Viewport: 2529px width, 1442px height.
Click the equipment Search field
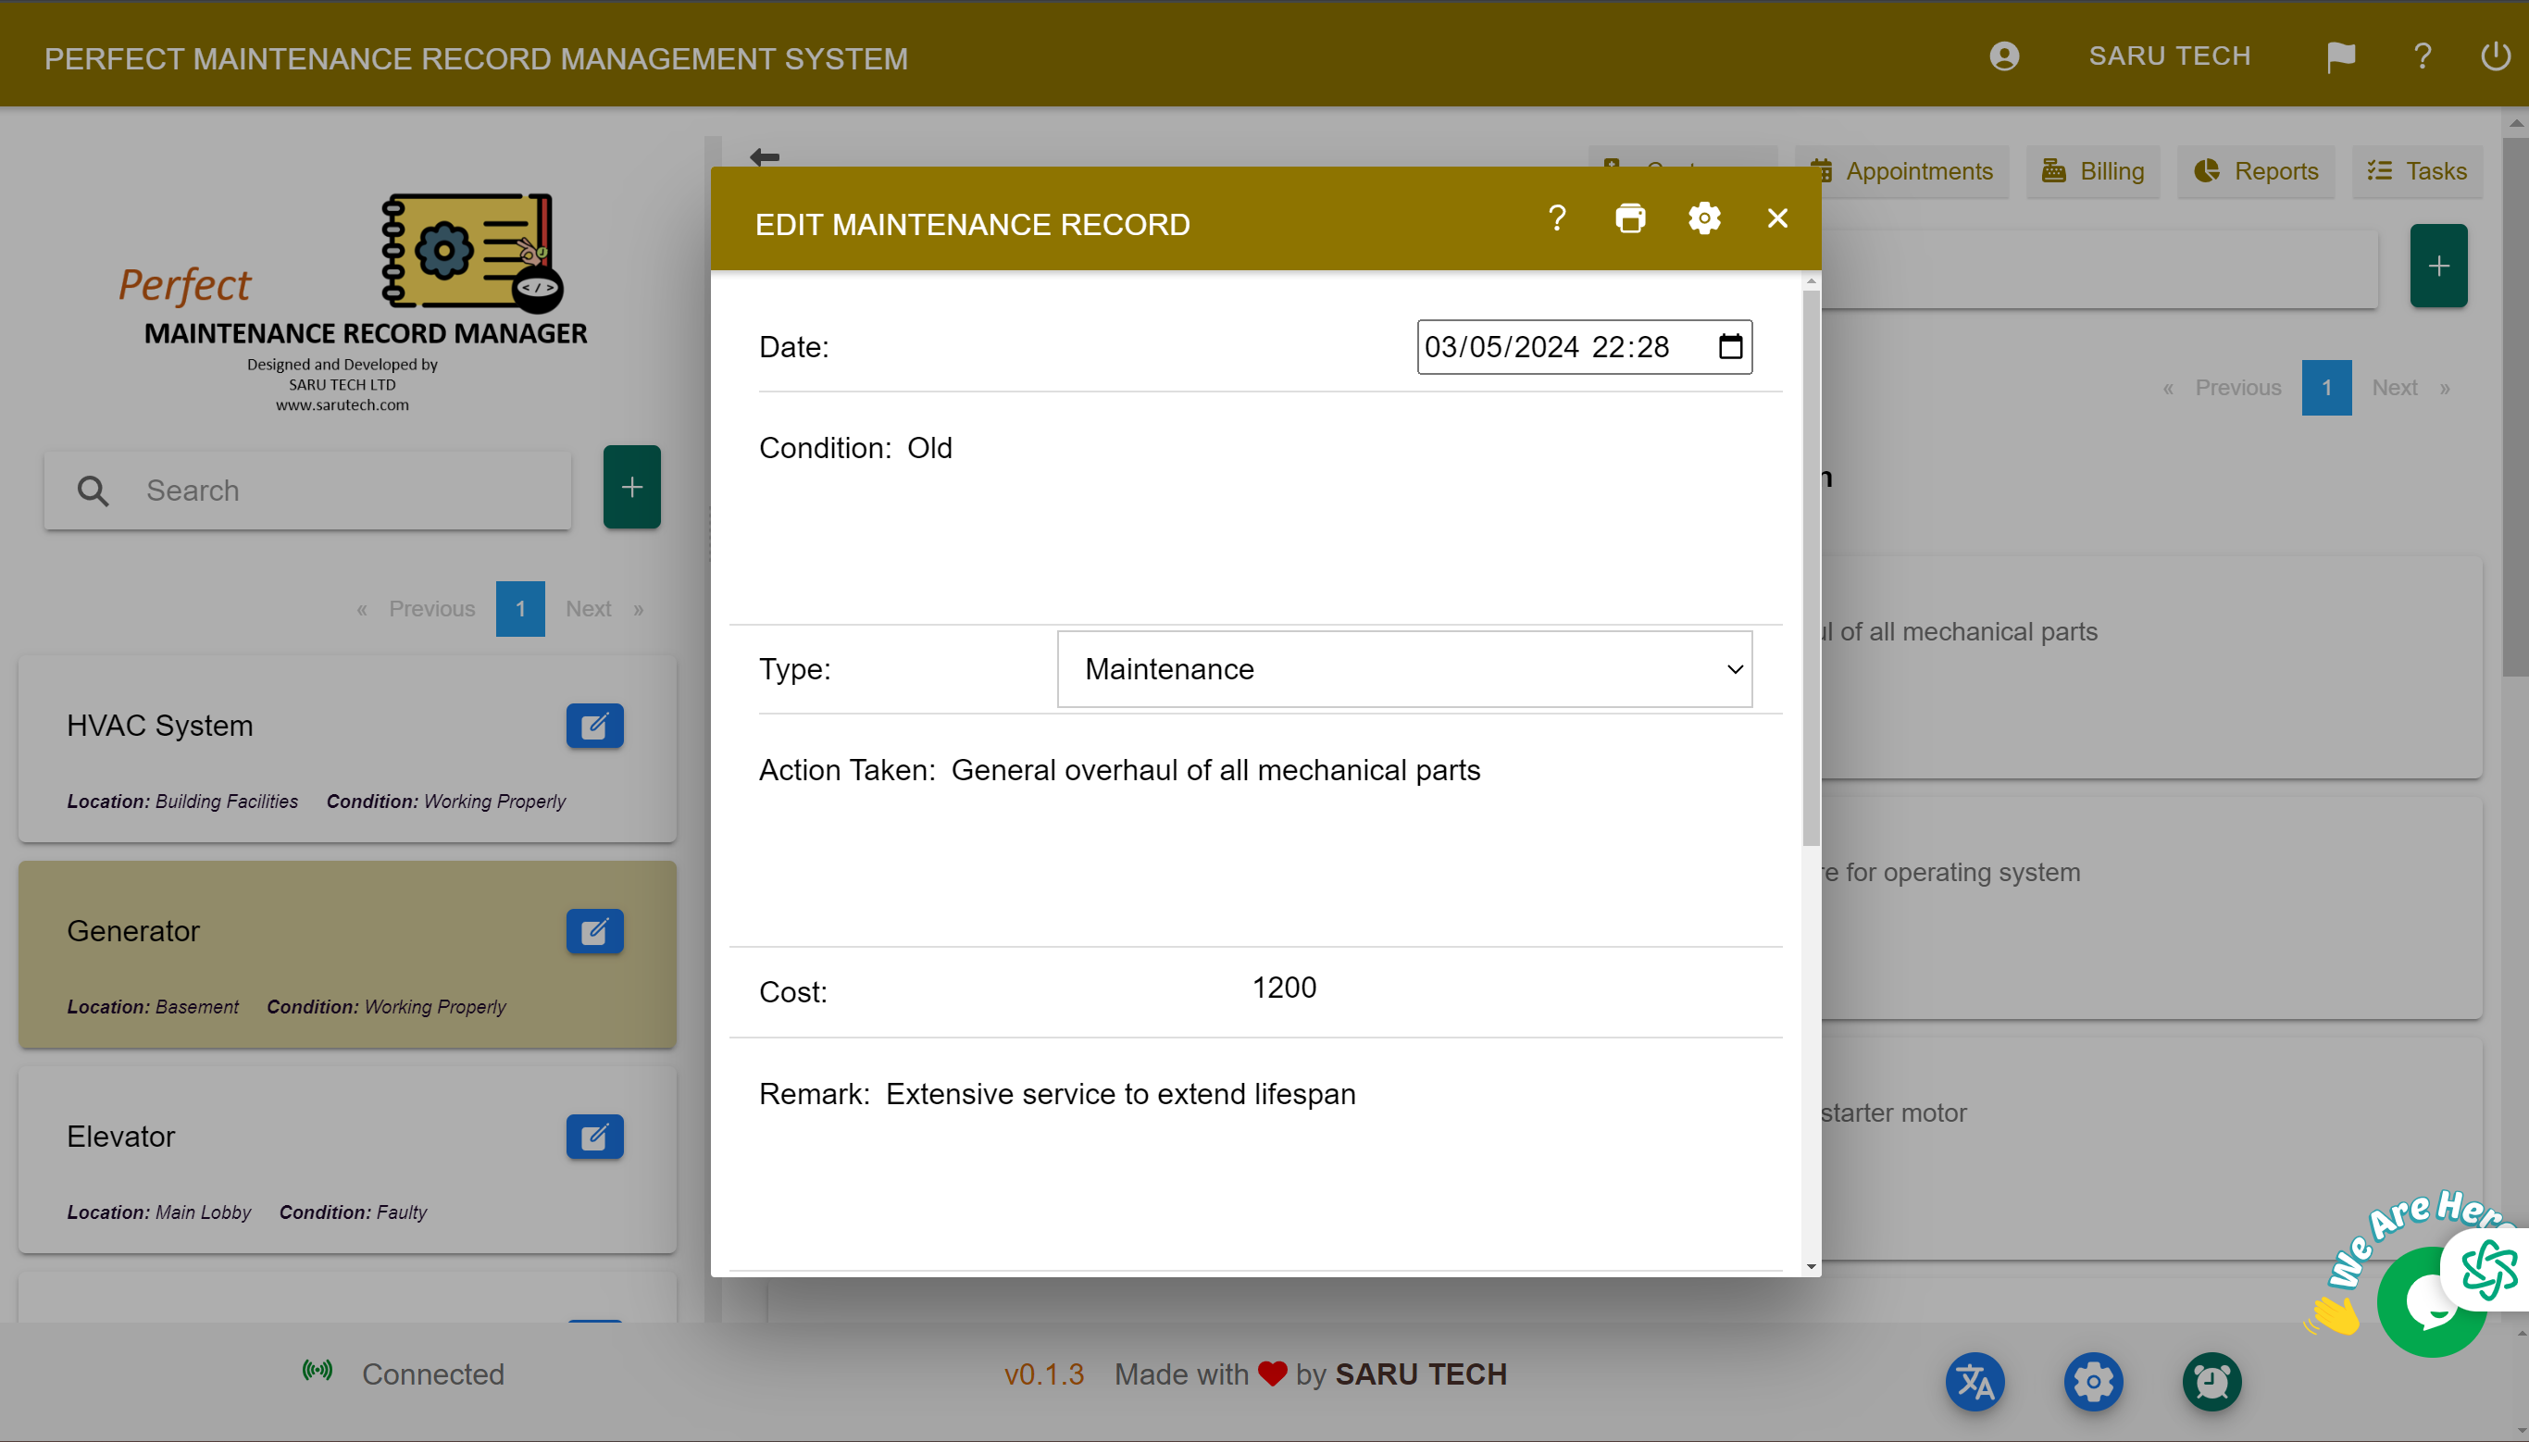click(x=308, y=491)
